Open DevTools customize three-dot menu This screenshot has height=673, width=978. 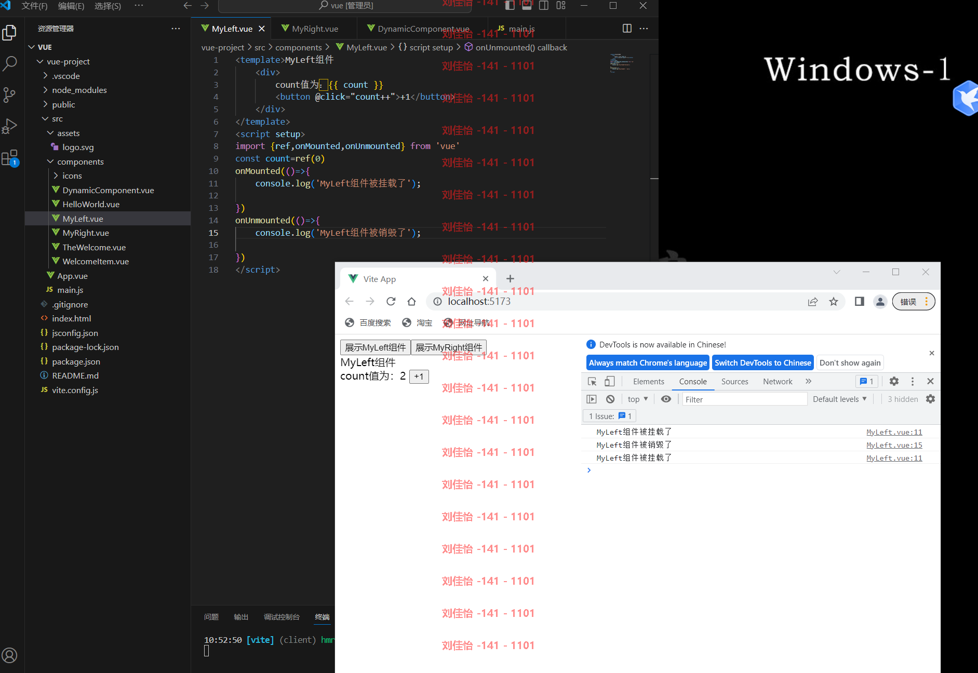coord(913,382)
